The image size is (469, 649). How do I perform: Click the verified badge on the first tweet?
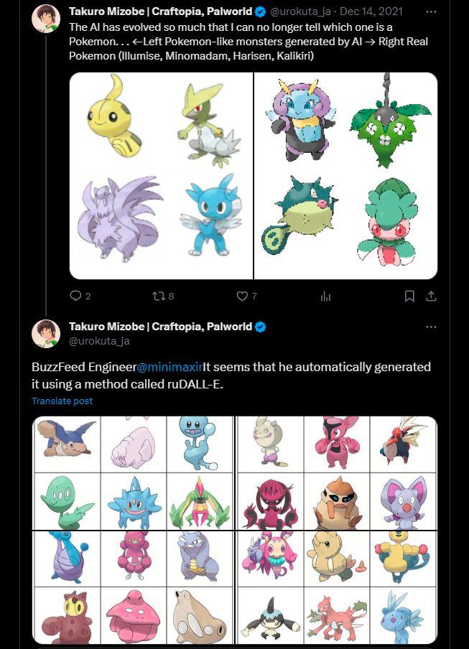260,12
